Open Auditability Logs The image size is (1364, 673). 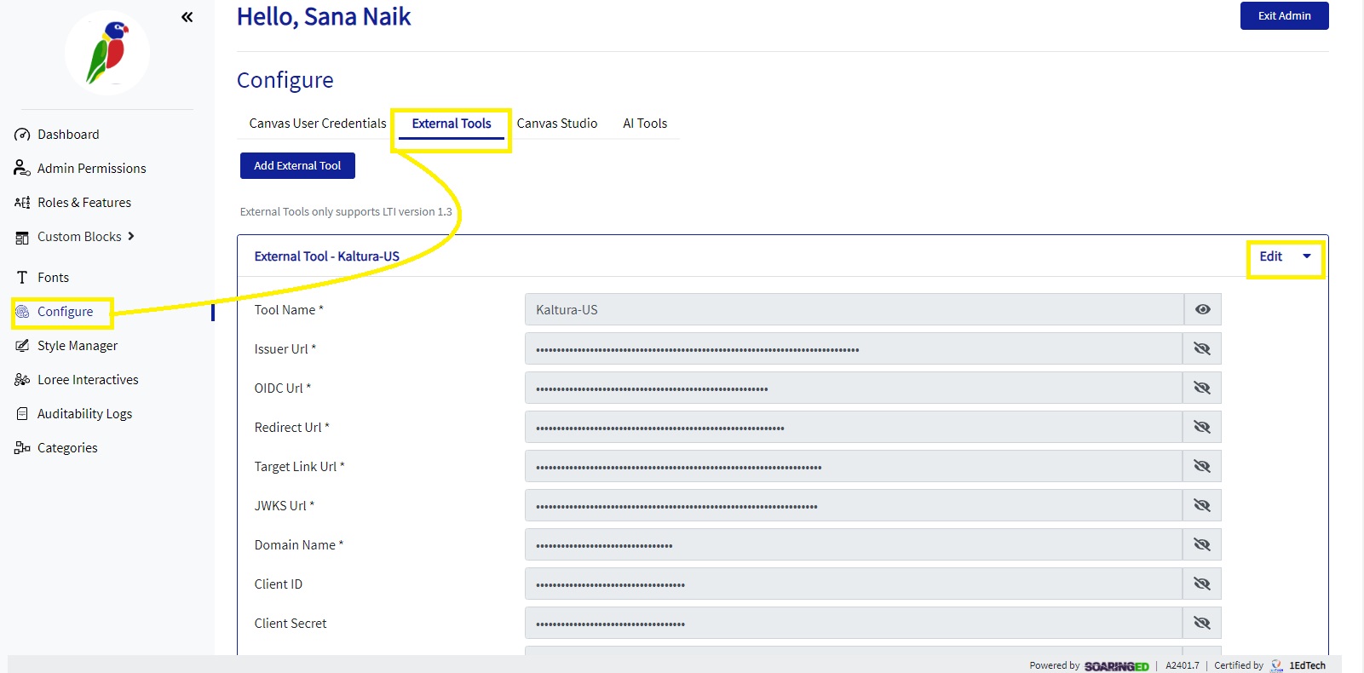(x=84, y=414)
